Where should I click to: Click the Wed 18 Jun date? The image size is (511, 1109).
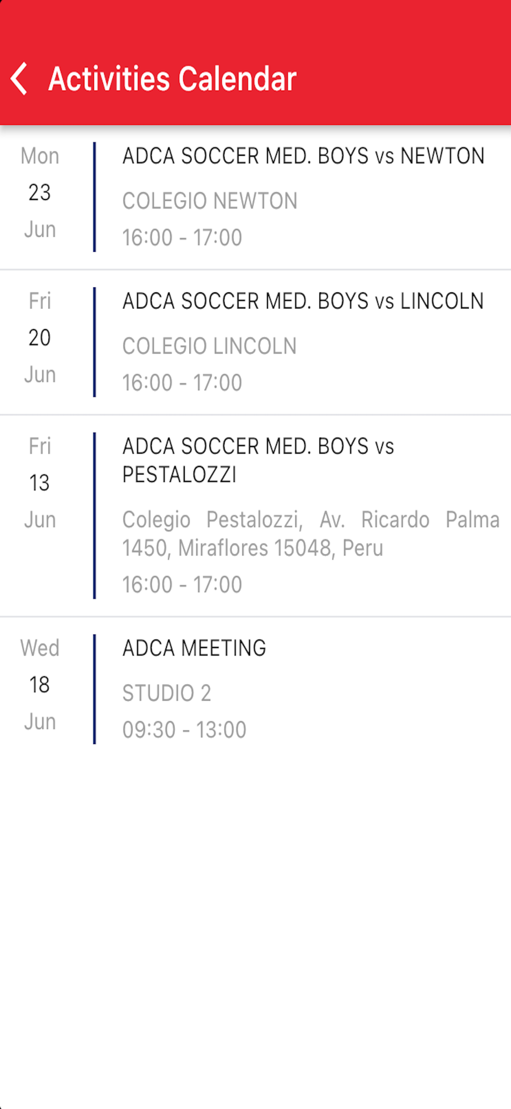coord(40,685)
